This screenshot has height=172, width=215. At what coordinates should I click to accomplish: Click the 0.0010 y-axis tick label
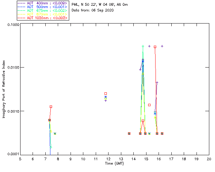coord(13,111)
